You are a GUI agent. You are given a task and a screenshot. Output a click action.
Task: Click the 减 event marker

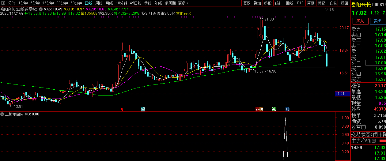(x=274, y=109)
